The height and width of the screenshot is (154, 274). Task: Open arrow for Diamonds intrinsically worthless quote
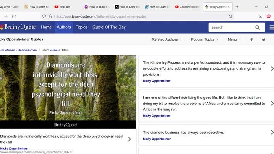pos(129,139)
